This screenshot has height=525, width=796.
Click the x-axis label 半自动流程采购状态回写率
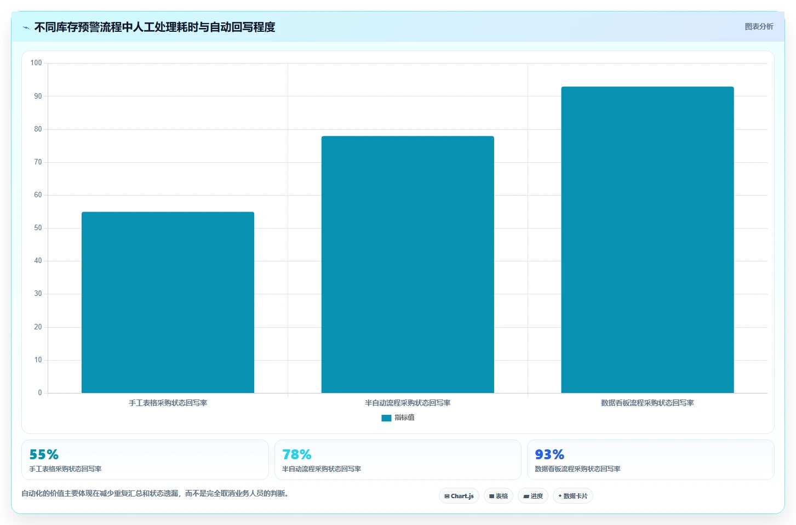click(408, 403)
